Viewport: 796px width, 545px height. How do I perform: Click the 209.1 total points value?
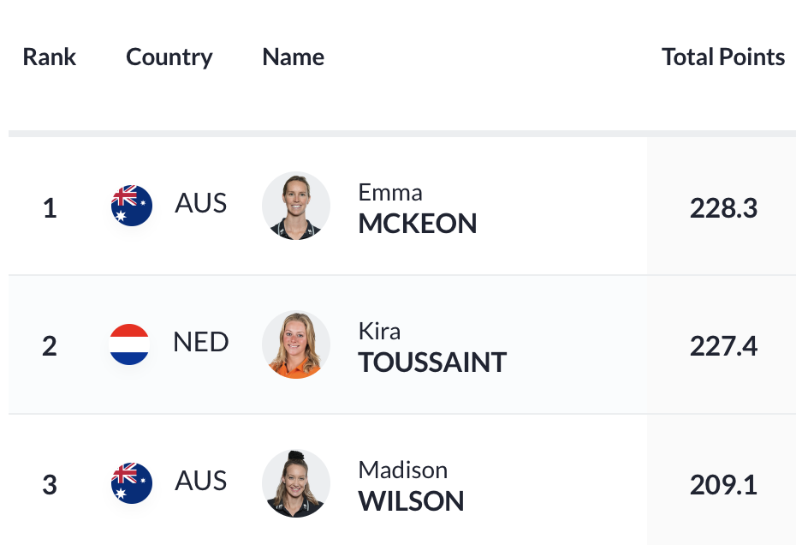click(723, 485)
